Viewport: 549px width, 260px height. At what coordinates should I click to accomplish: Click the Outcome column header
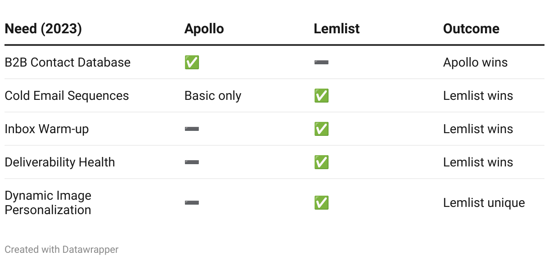[471, 29]
